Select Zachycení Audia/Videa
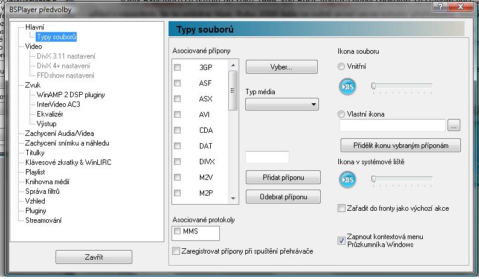 tap(59, 133)
